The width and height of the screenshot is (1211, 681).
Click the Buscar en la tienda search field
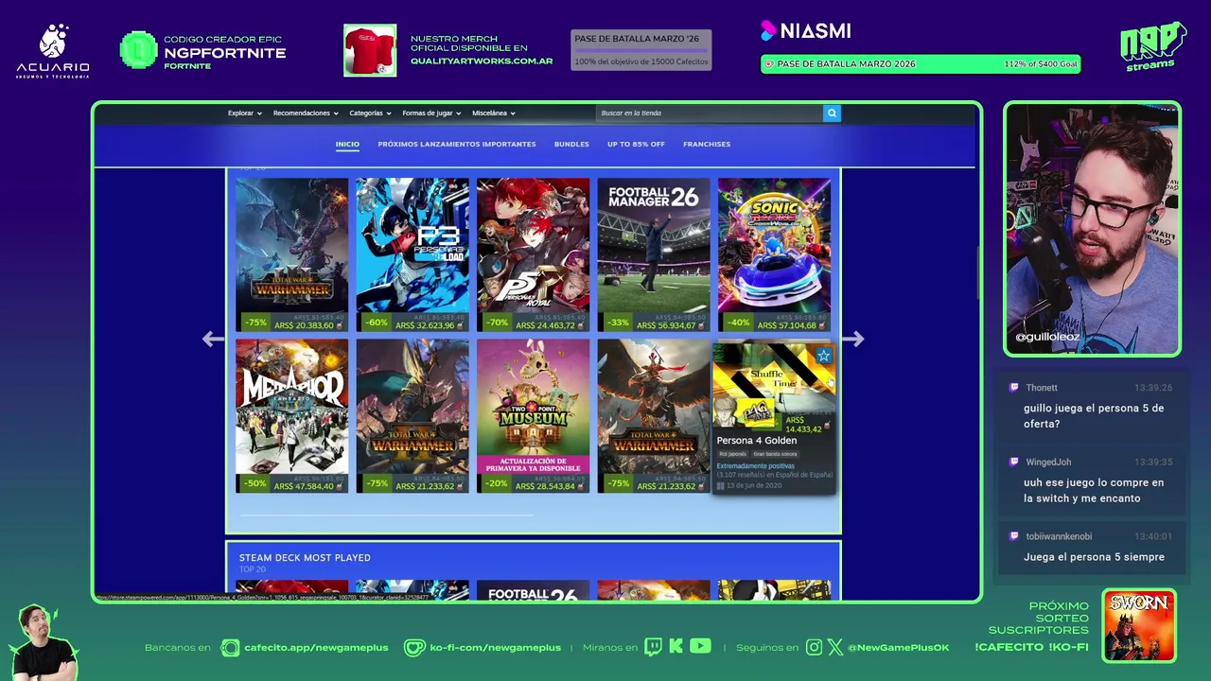(x=710, y=113)
